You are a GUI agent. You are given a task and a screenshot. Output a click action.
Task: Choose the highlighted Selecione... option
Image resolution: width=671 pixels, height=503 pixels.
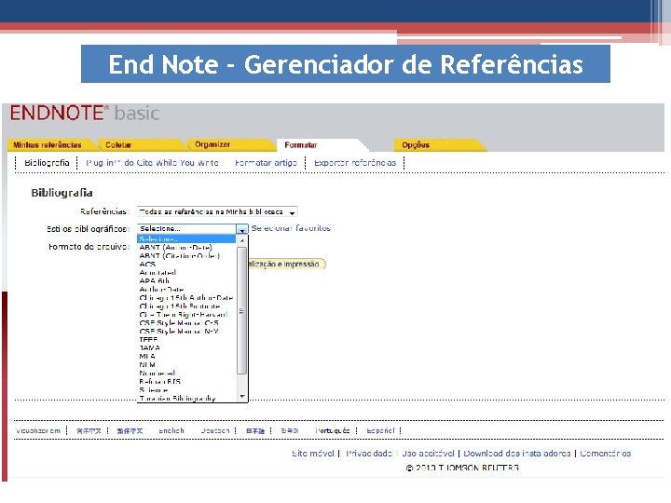pos(186,239)
